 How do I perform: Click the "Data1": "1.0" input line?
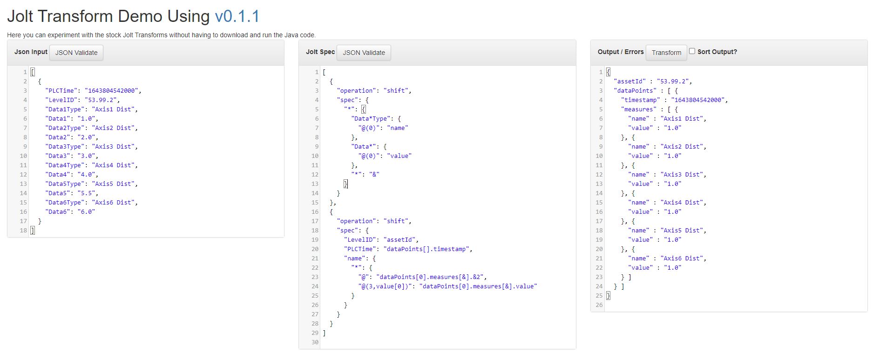(72, 119)
